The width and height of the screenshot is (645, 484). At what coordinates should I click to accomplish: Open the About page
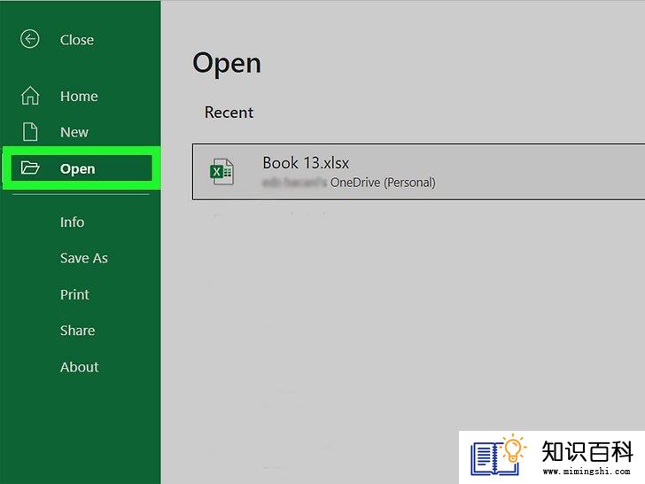click(80, 367)
